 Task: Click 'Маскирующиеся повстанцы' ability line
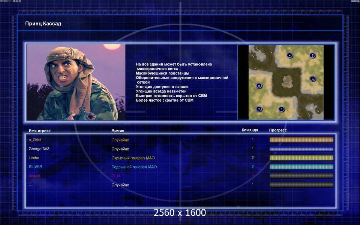tap(162, 73)
